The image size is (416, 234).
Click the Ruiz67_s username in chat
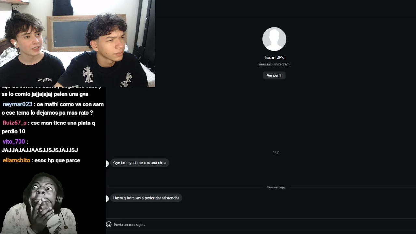(x=15, y=123)
